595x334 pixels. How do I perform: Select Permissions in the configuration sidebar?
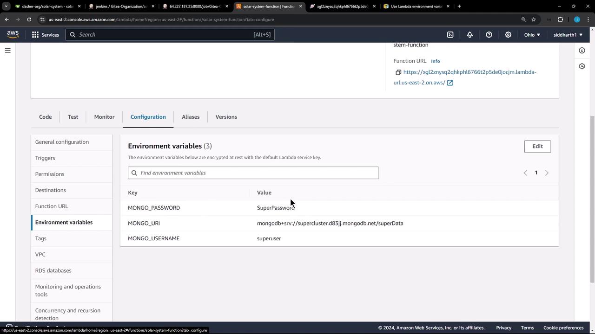point(50,174)
